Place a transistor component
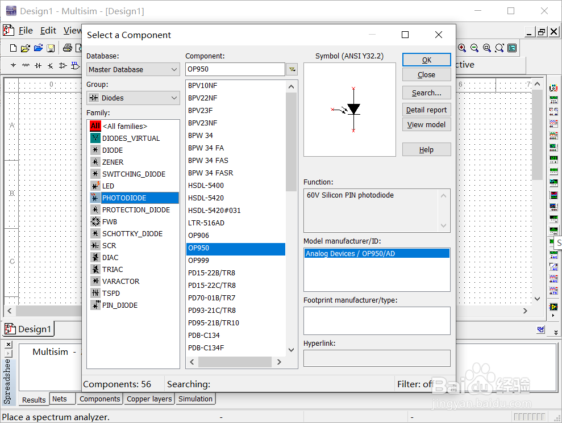The image size is (562, 423). coord(51,65)
